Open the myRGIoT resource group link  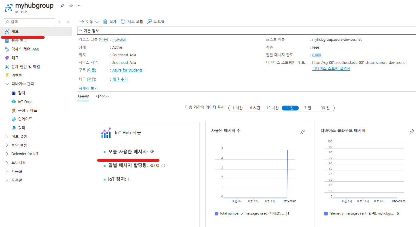coord(120,40)
